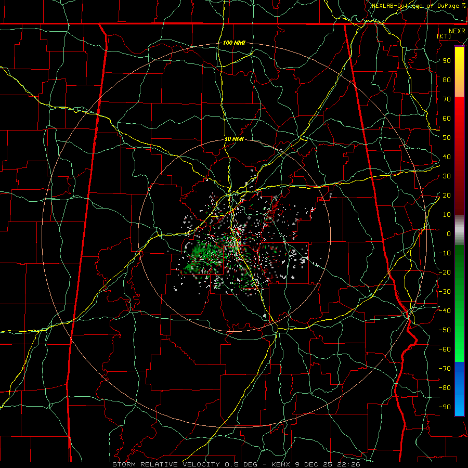Image resolution: width=468 pixels, height=468 pixels.
Task: Click the 10 value on the velocity scale
Action: [x=447, y=215]
